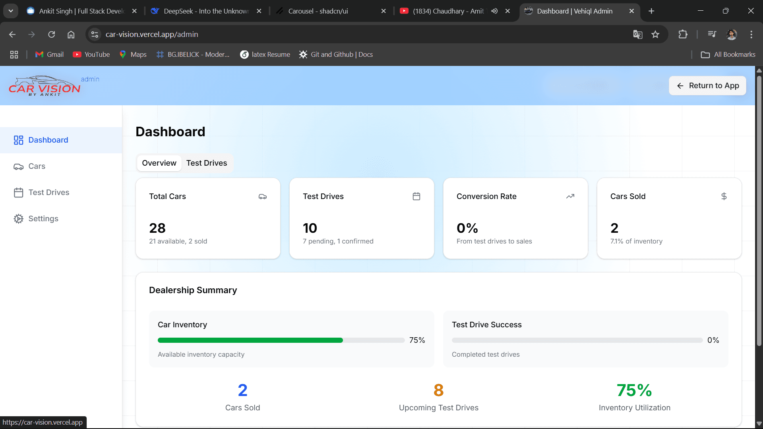Open Cars in the sidebar
The width and height of the screenshot is (763, 429).
tap(61, 166)
